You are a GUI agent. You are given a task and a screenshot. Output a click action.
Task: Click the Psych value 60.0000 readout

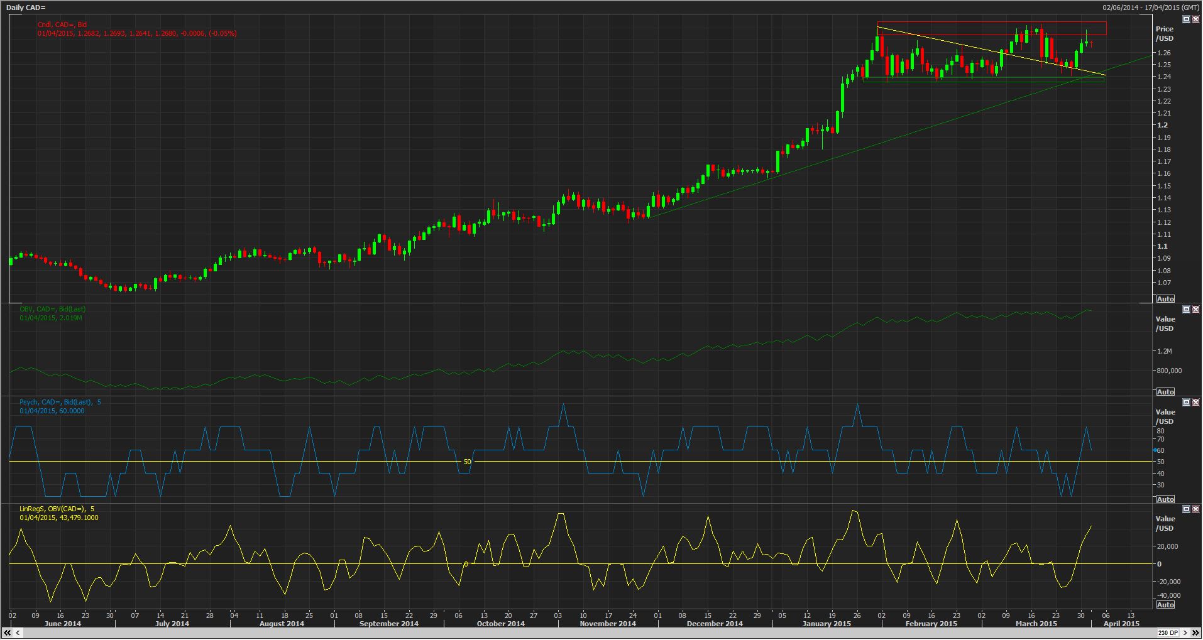70,411
